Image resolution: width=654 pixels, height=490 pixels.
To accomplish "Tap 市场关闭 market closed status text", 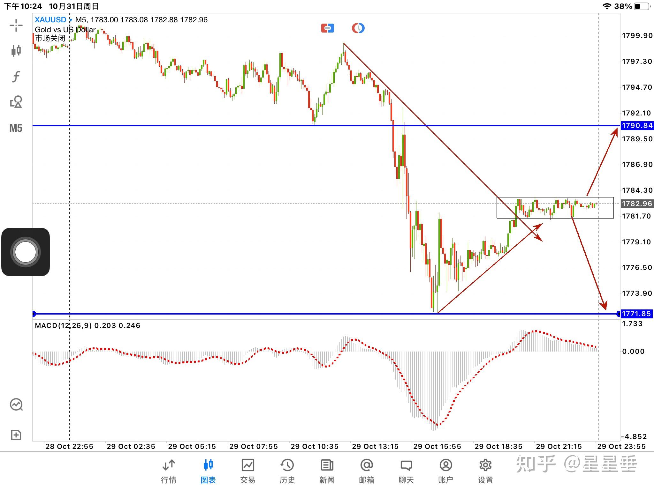I will click(50, 38).
